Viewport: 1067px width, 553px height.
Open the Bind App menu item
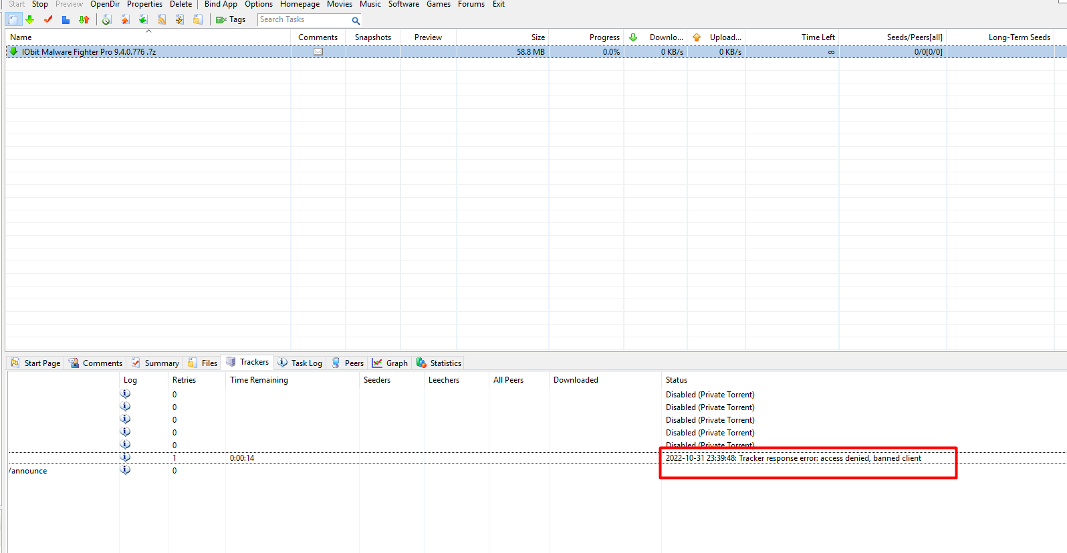click(221, 4)
